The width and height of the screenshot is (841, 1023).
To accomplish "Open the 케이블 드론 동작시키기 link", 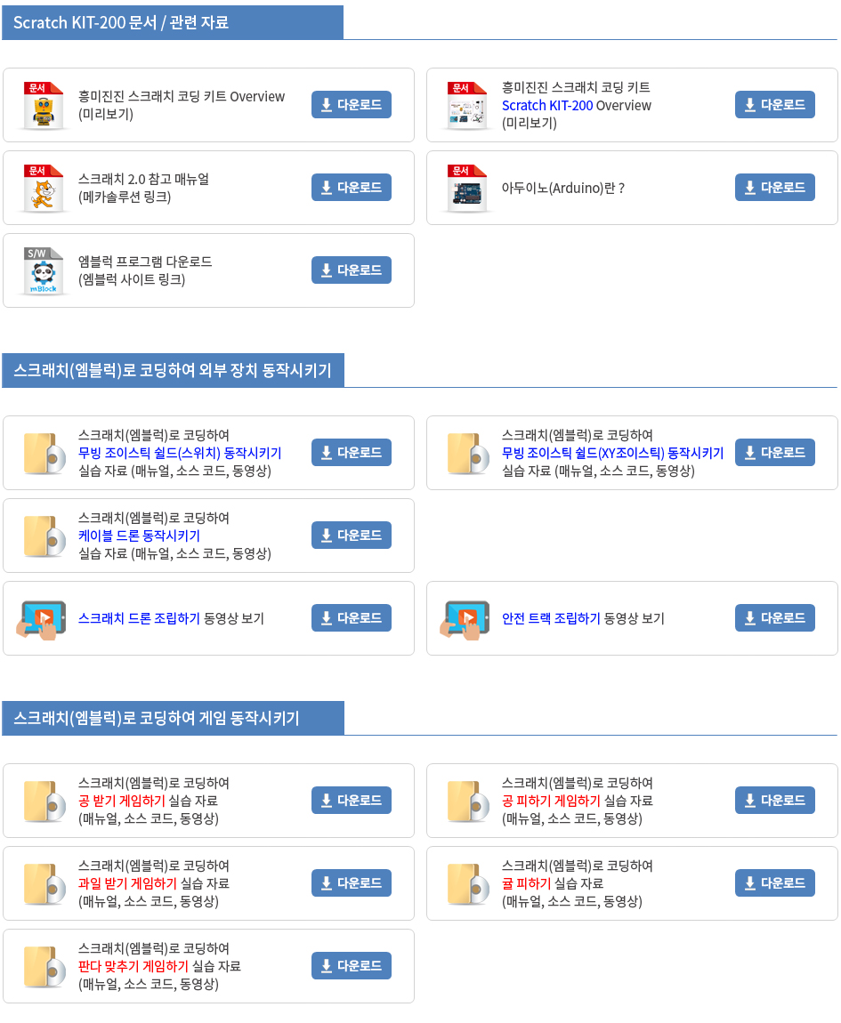I will 139,536.
